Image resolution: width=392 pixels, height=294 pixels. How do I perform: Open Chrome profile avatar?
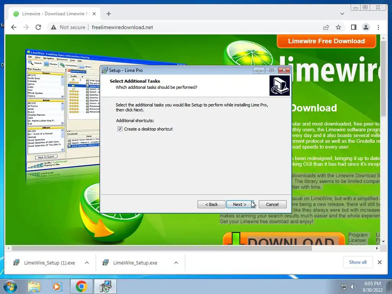coord(366,27)
